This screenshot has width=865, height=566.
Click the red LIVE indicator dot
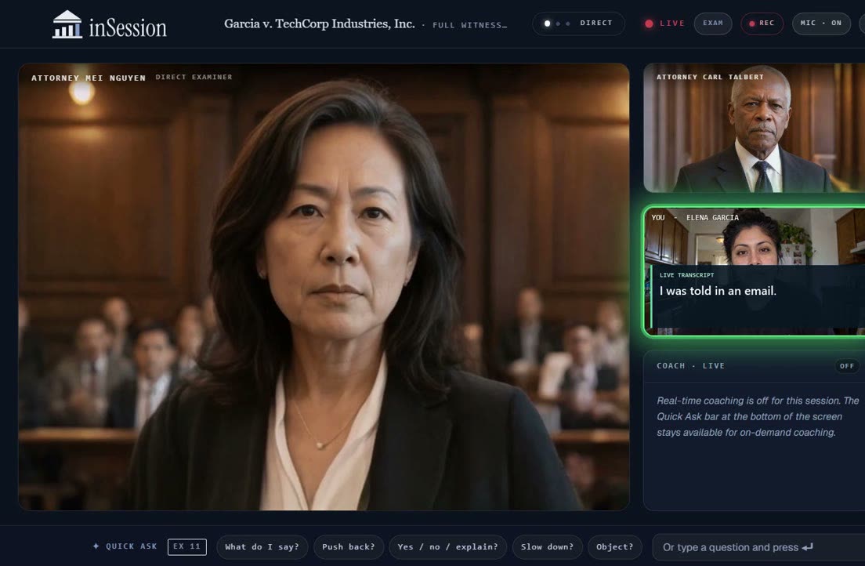(649, 24)
